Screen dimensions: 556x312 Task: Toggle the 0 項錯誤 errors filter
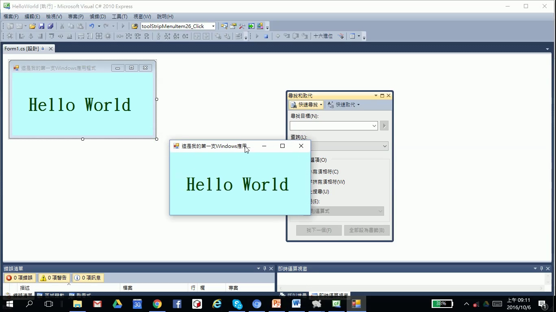pos(20,278)
